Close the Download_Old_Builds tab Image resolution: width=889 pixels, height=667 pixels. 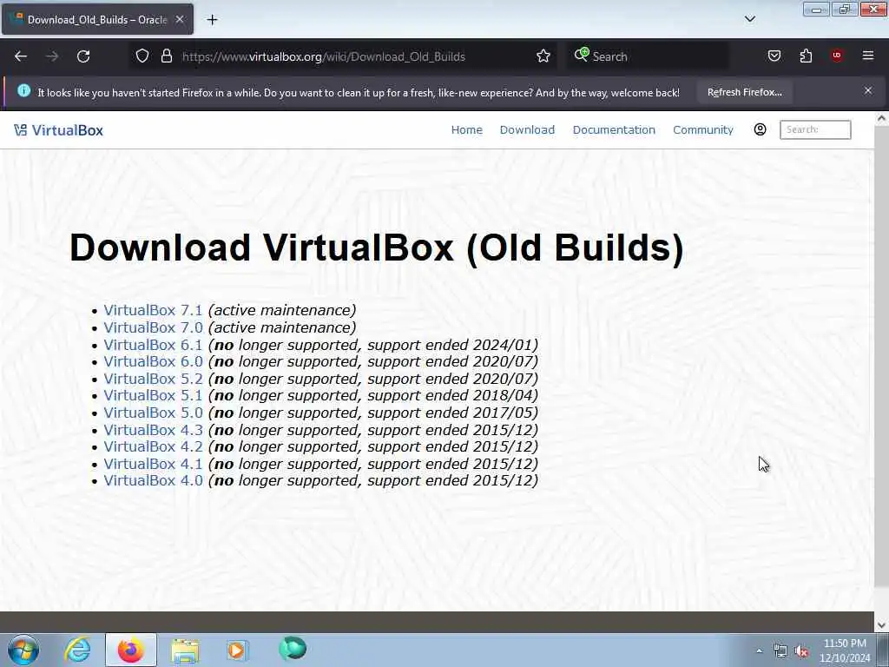180,19
